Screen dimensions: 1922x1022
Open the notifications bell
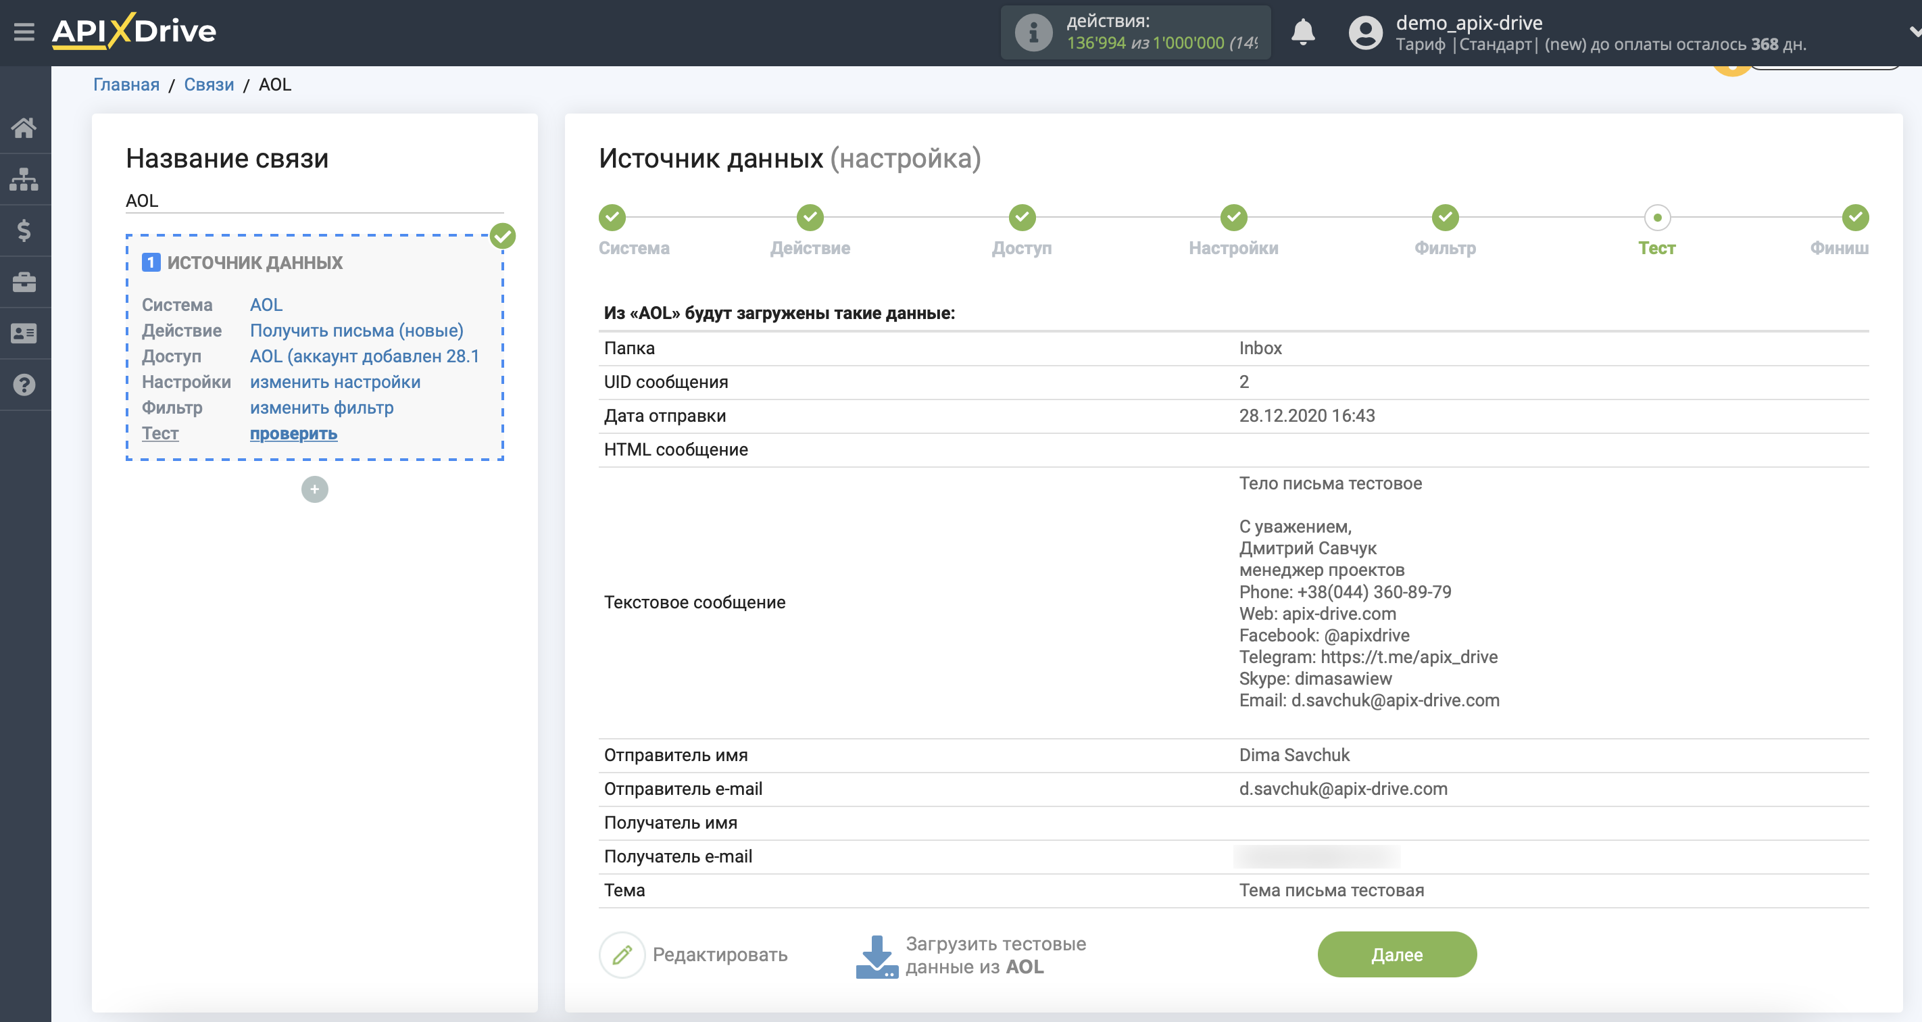pyautogui.click(x=1303, y=32)
